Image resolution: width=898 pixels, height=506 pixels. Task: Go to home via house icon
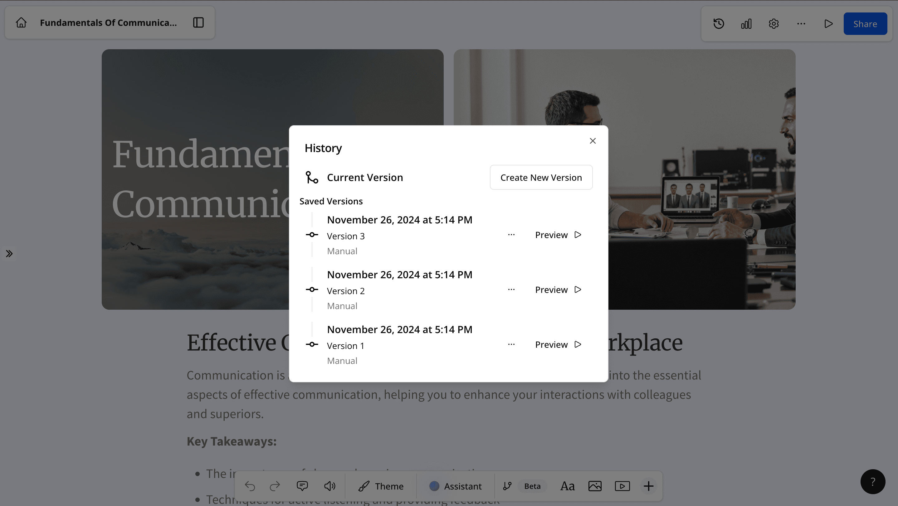[21, 23]
